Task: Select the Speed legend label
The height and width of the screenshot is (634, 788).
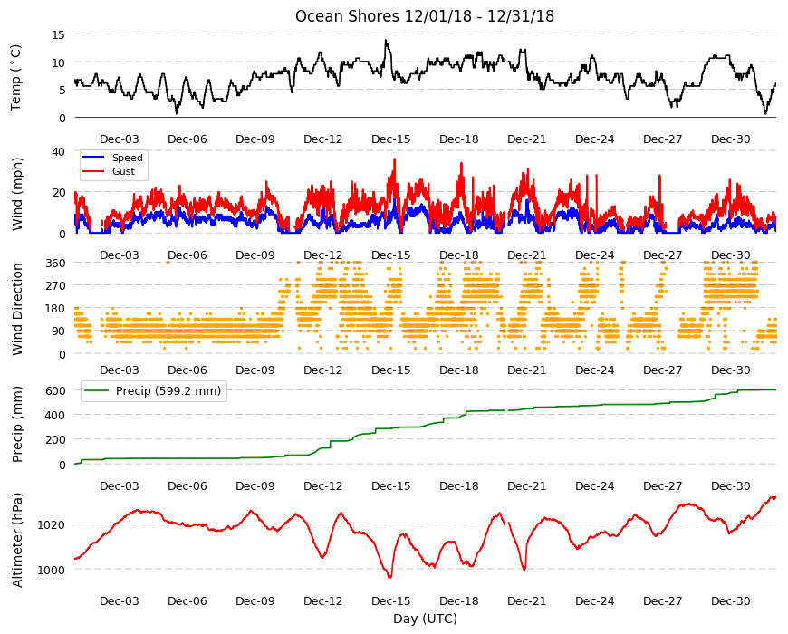Action: point(127,158)
